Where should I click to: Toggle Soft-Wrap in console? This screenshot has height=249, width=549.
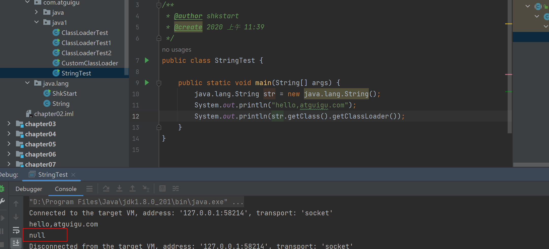pos(16,230)
